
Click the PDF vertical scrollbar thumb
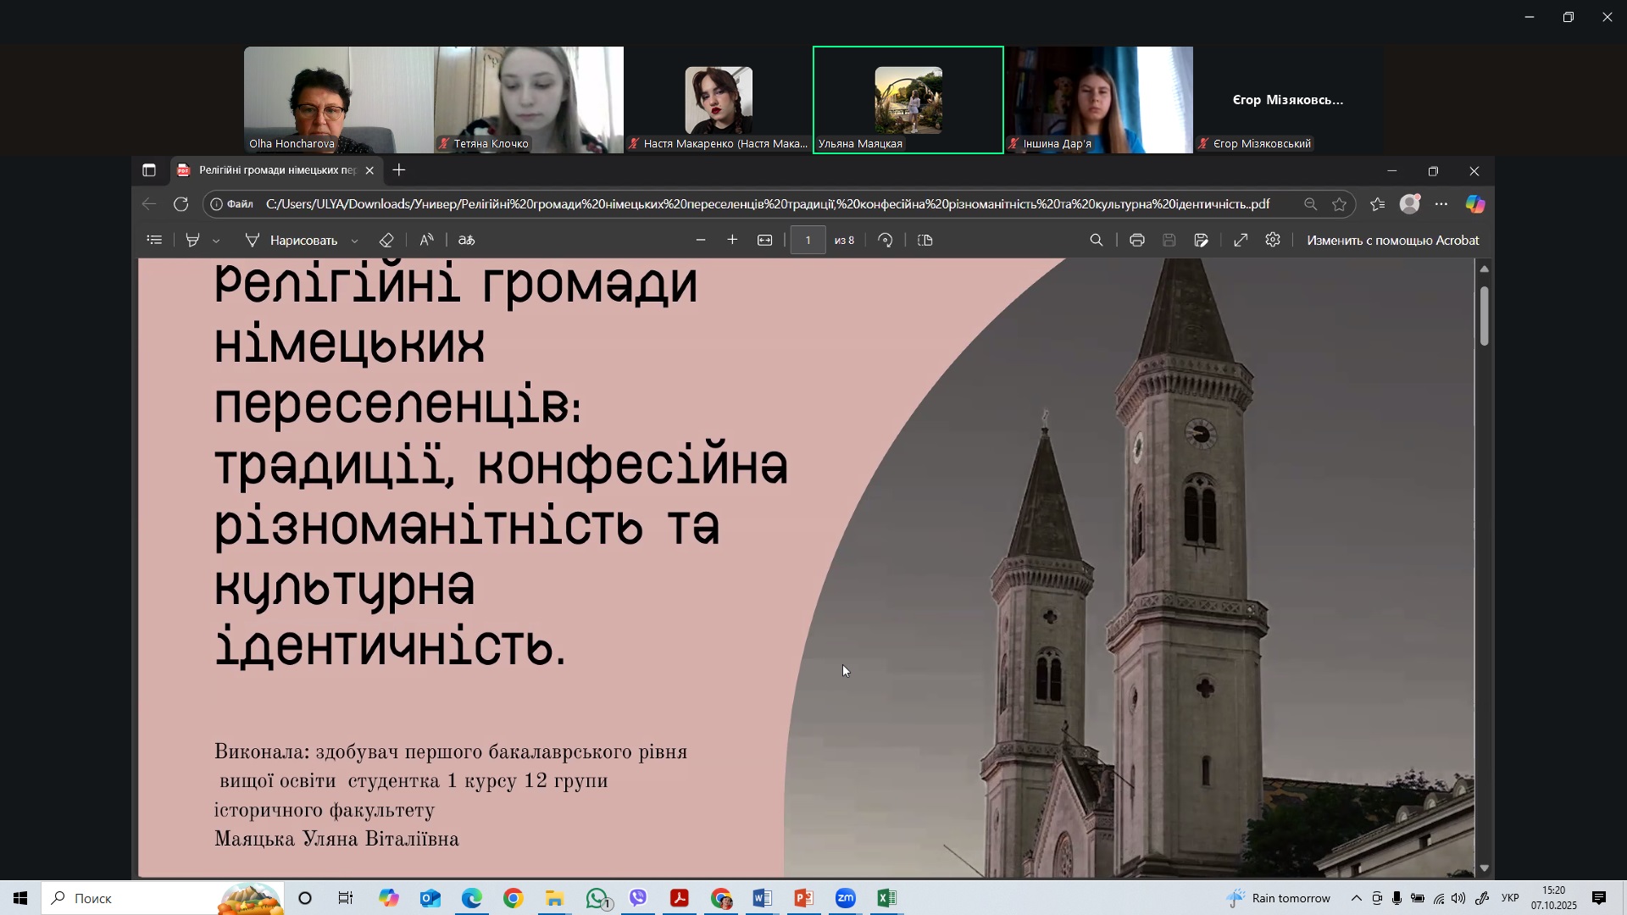pos(1484,316)
